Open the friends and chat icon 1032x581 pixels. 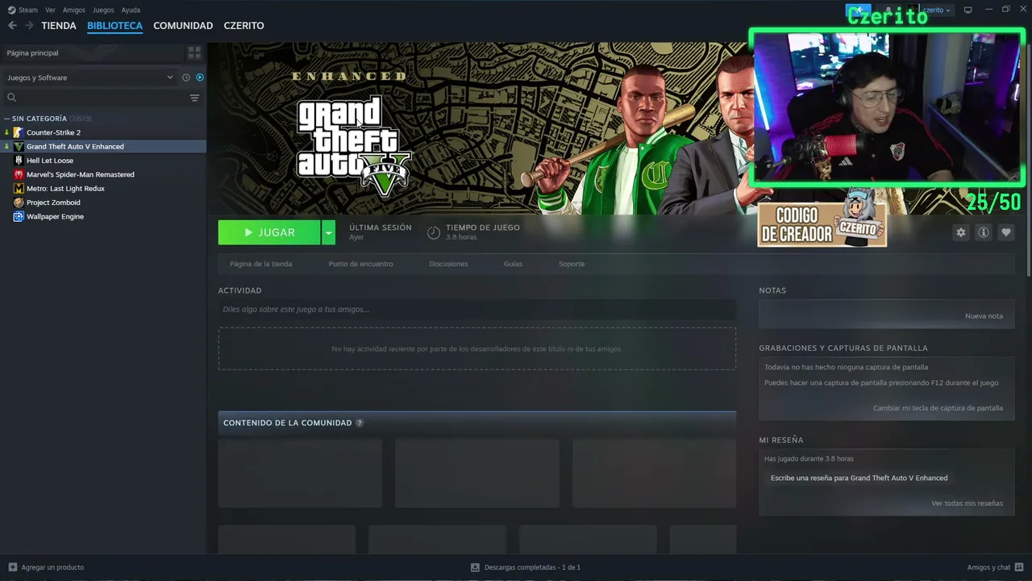click(x=1019, y=567)
